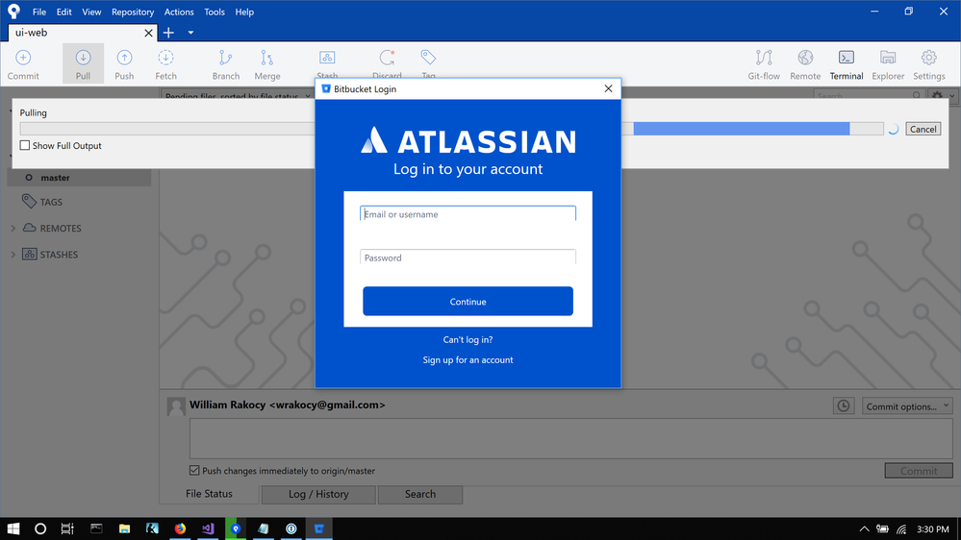The width and height of the screenshot is (961, 540).
Task: Open the View menu
Action: (91, 12)
